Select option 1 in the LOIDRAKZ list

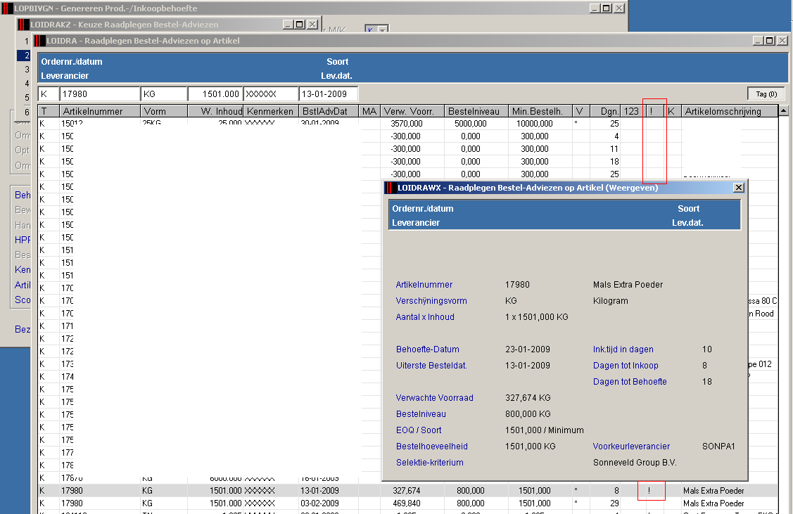pyautogui.click(x=27, y=41)
